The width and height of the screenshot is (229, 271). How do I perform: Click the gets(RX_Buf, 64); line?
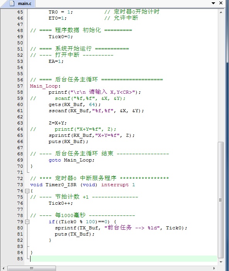[75, 104]
